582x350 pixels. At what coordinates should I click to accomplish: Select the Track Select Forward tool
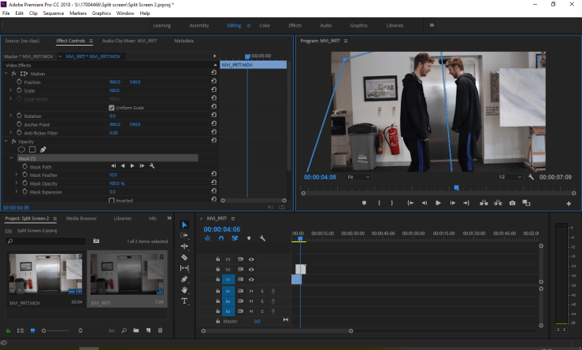[184, 235]
